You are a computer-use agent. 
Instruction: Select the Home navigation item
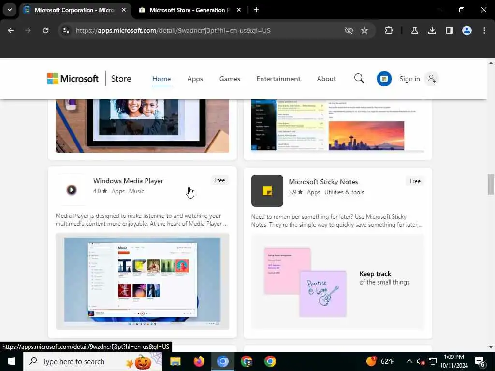[161, 79]
